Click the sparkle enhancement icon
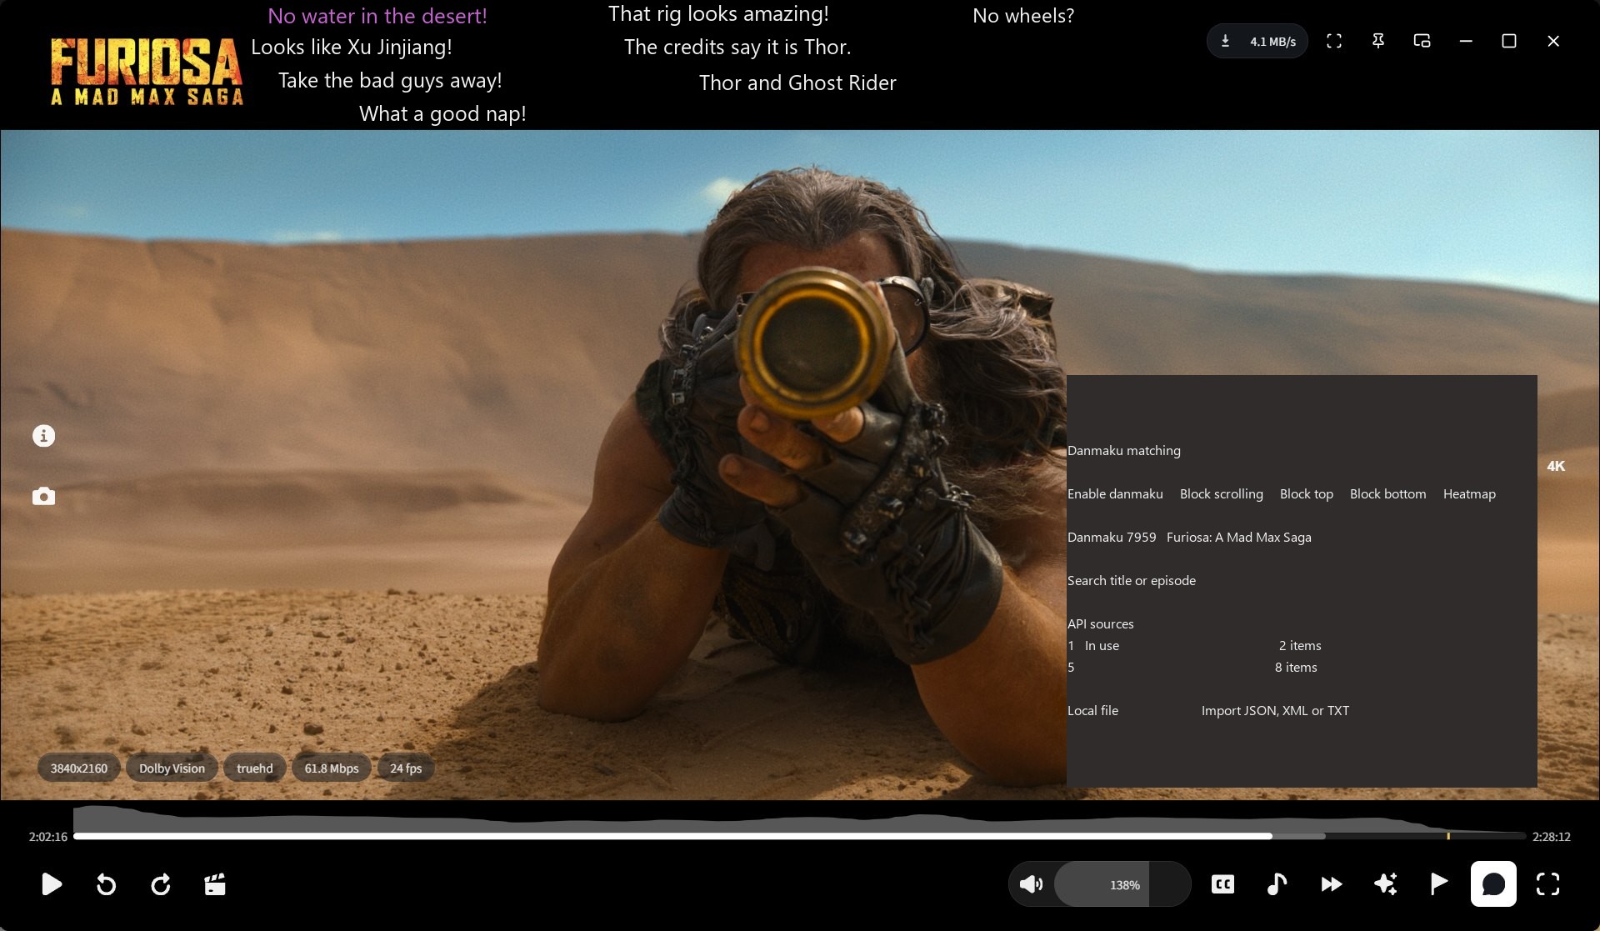The width and height of the screenshot is (1600, 931). [1386, 884]
